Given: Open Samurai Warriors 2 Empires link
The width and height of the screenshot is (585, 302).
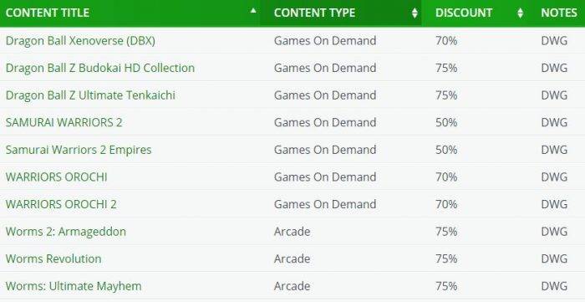Looking at the screenshot, I should tap(79, 150).
